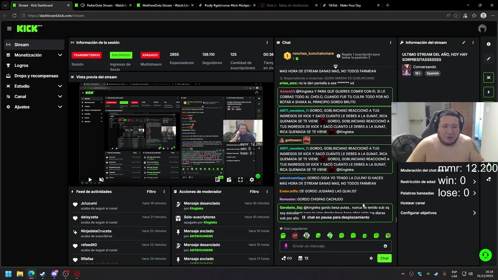This screenshot has width=498, height=280.
Task: Open stream preview player settings gear
Action: pos(252,180)
